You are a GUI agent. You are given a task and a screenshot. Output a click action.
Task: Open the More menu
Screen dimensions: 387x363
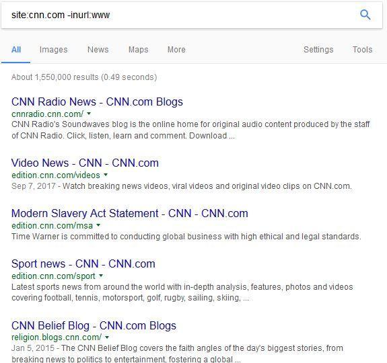pos(176,50)
